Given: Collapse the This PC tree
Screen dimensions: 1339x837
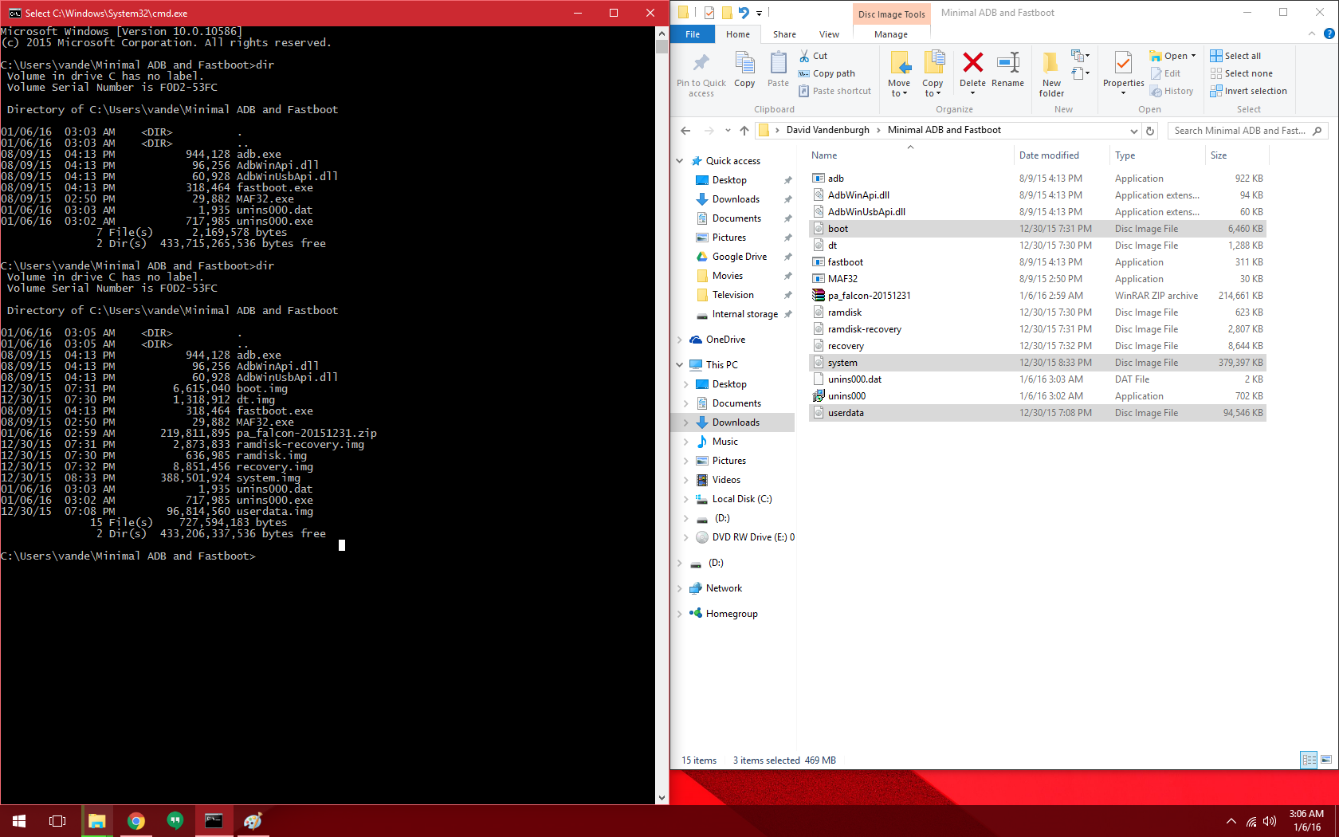Looking at the screenshot, I should click(x=680, y=365).
